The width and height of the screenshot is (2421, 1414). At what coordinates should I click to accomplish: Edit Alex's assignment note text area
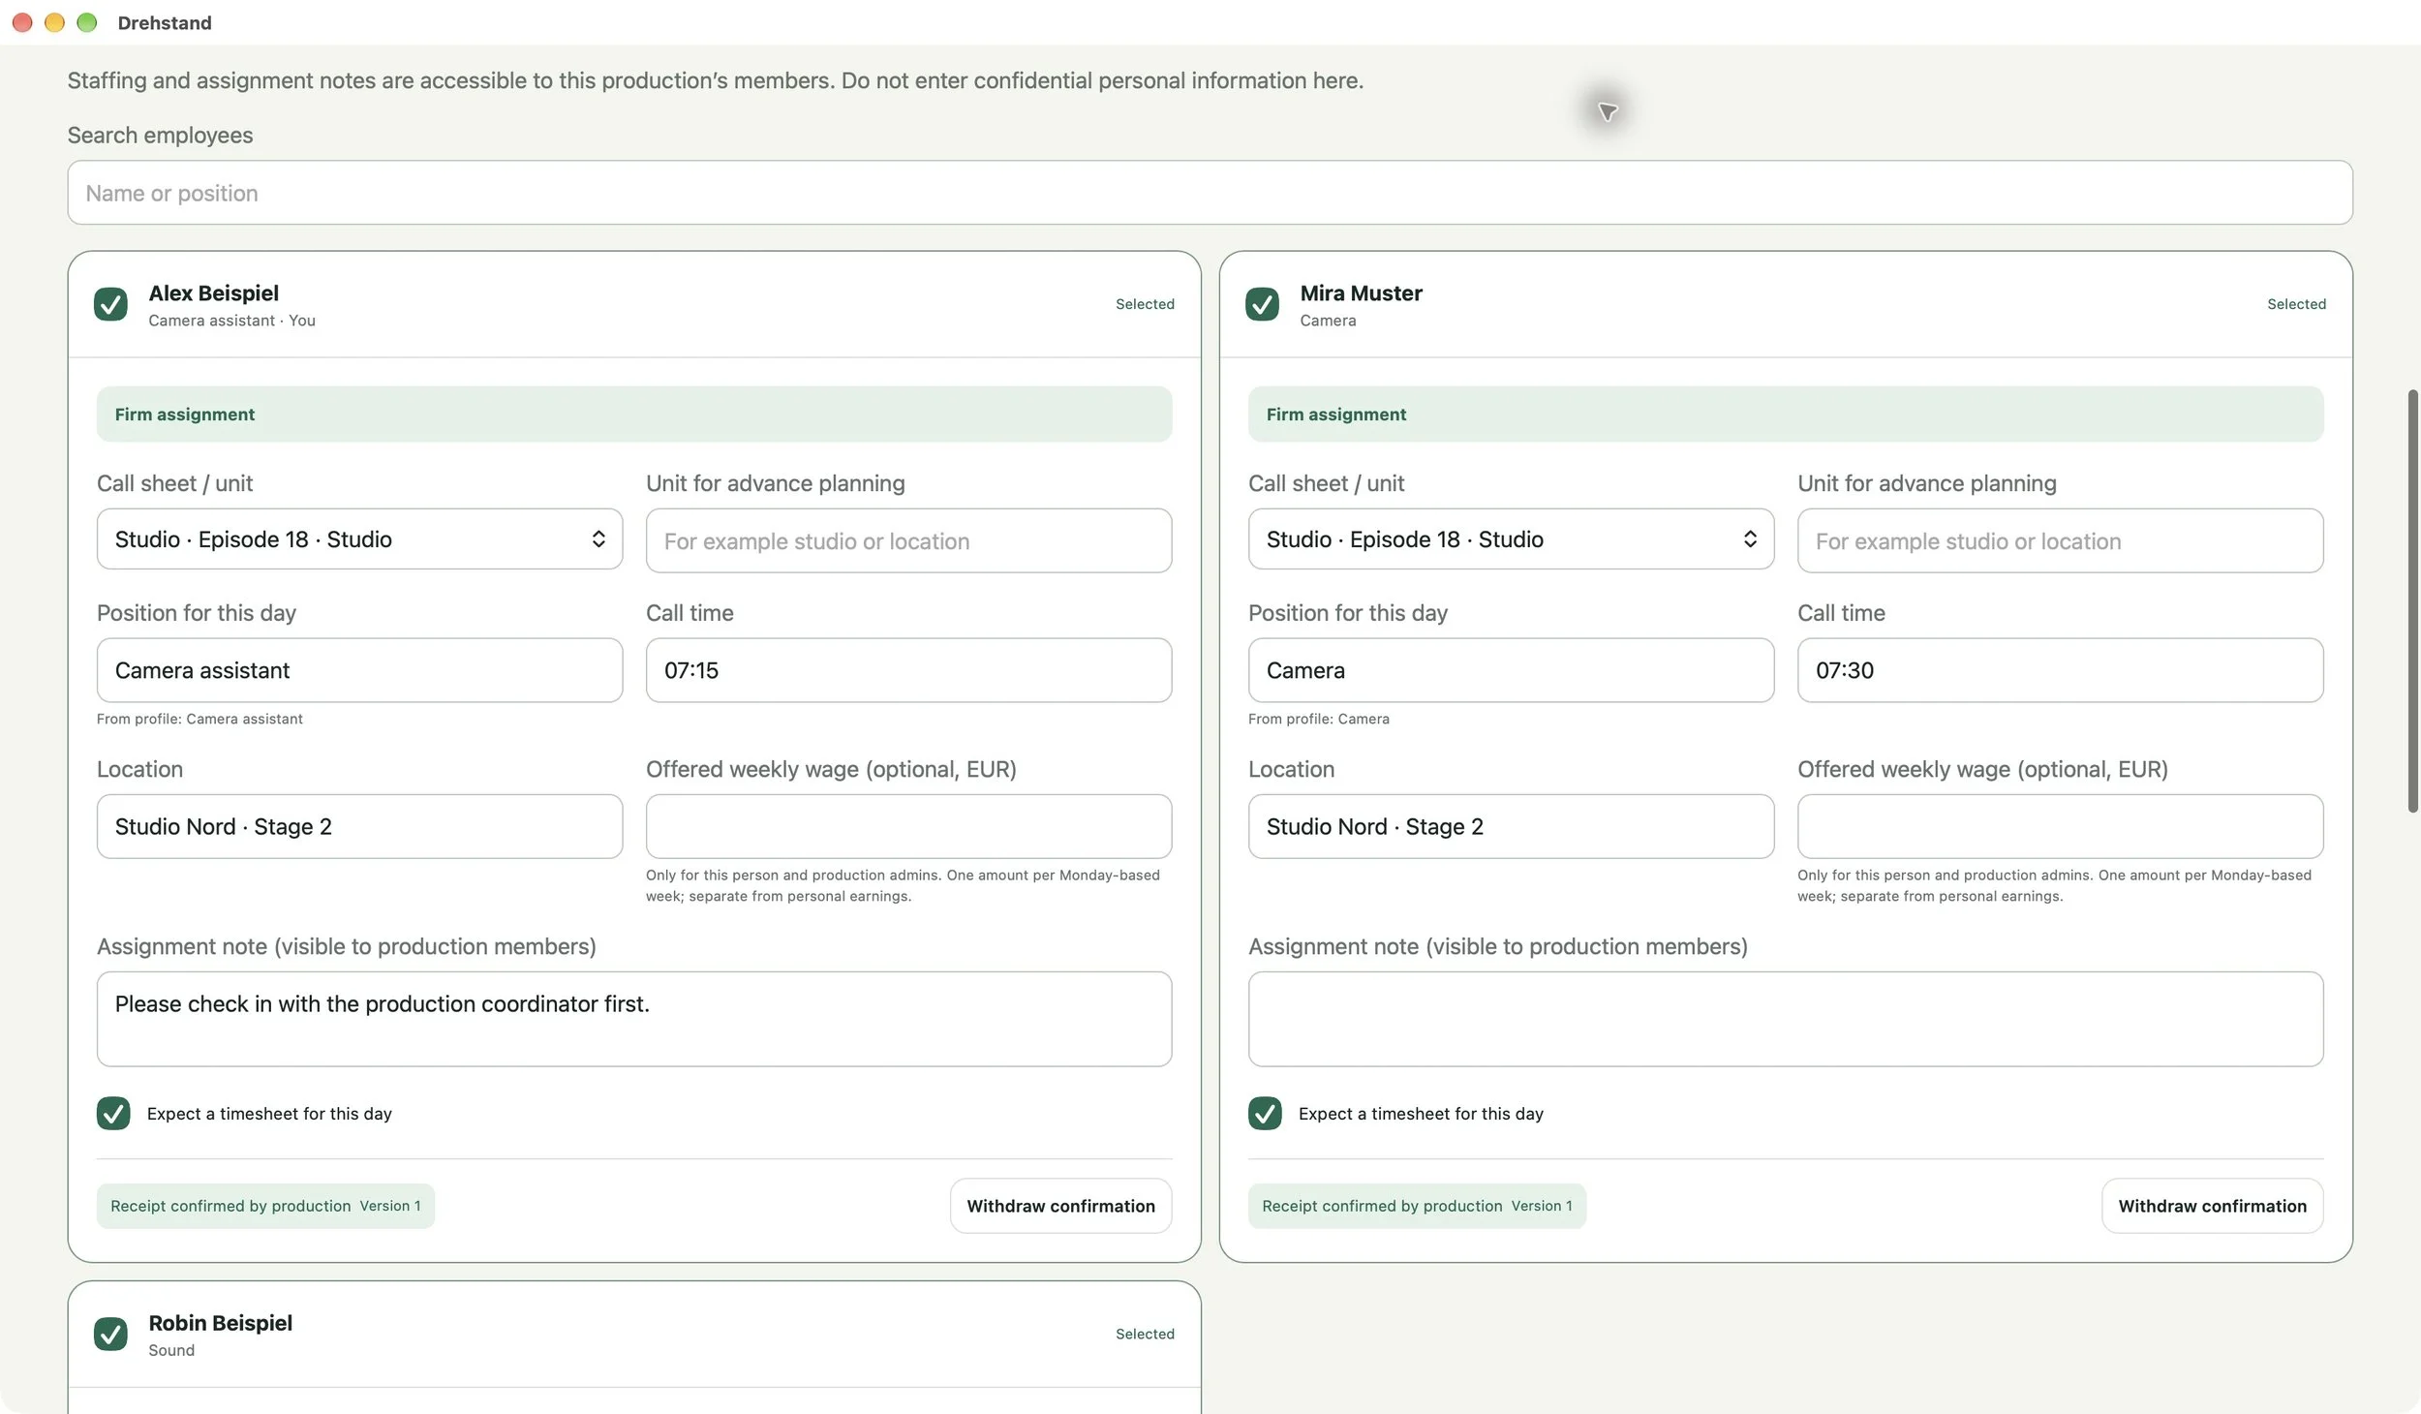click(634, 1019)
